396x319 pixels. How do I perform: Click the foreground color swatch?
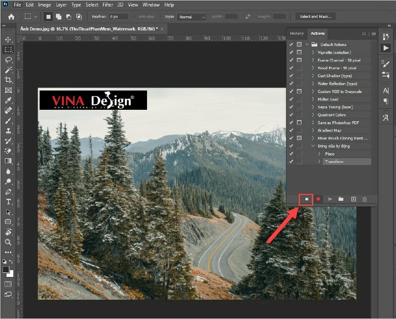coord(6,270)
